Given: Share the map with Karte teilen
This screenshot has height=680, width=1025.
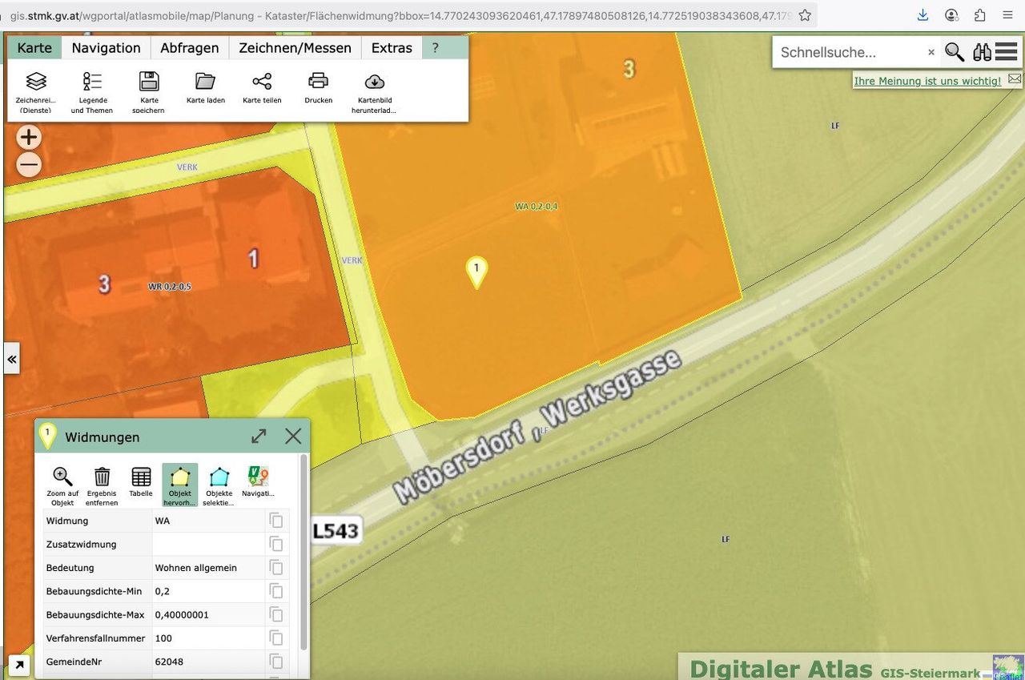Looking at the screenshot, I should 262,82.
